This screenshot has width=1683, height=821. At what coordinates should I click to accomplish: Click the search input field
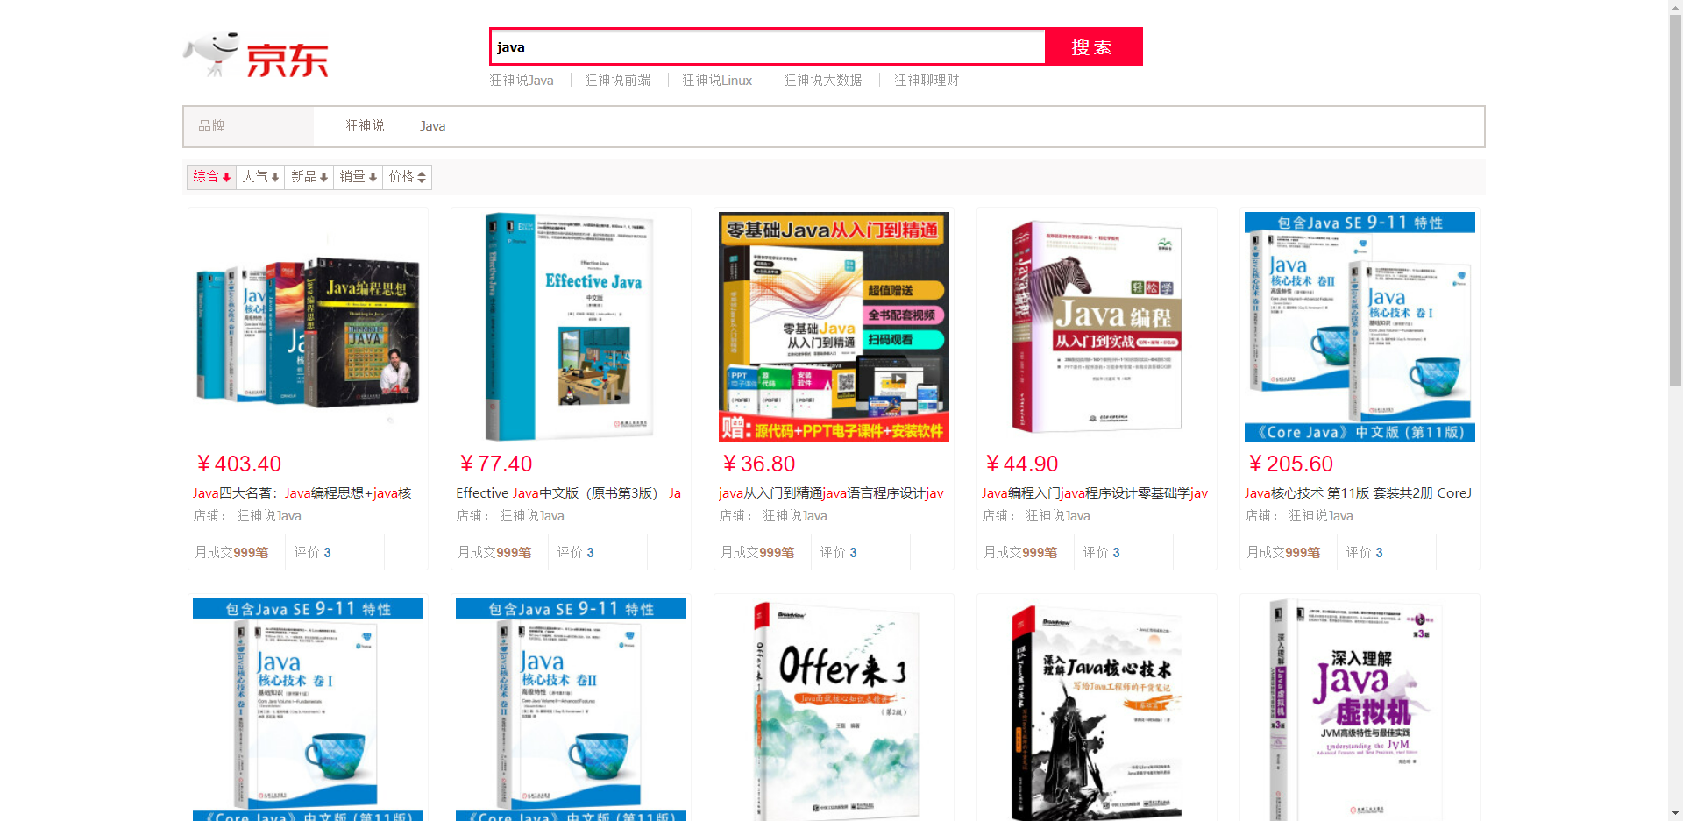[x=767, y=47]
